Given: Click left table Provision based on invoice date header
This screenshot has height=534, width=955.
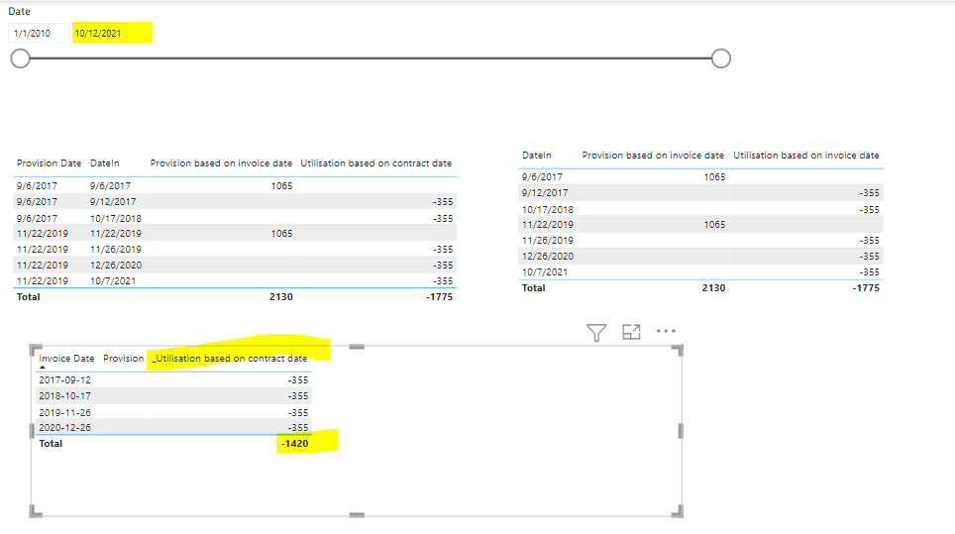Looking at the screenshot, I should click(x=221, y=163).
